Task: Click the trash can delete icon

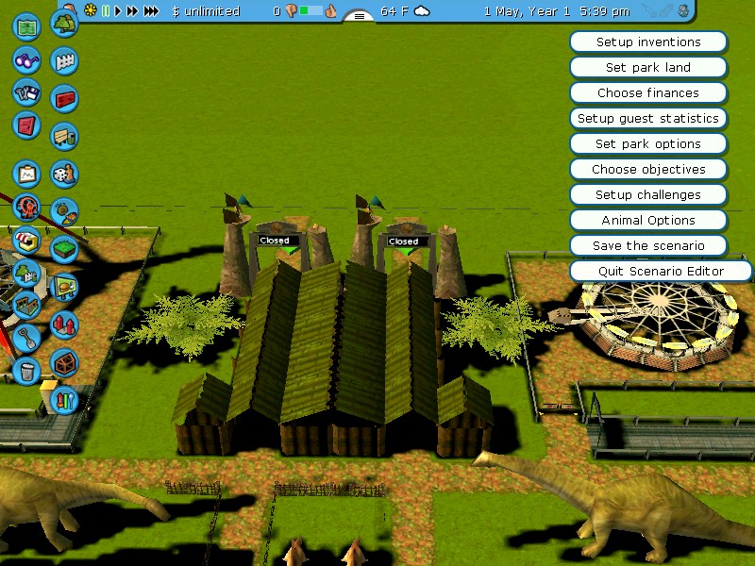Action: tap(27, 369)
